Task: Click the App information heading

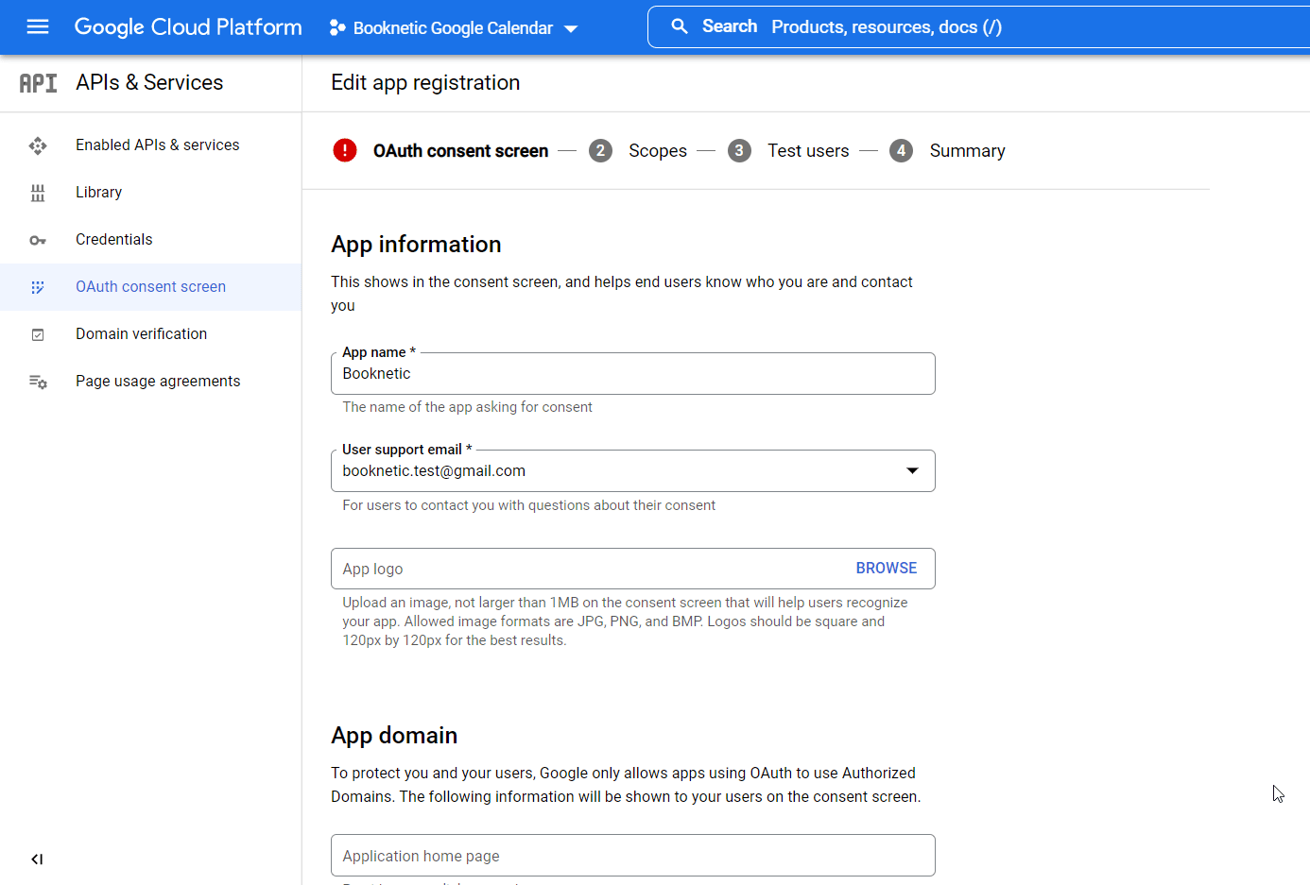Action: point(416,245)
